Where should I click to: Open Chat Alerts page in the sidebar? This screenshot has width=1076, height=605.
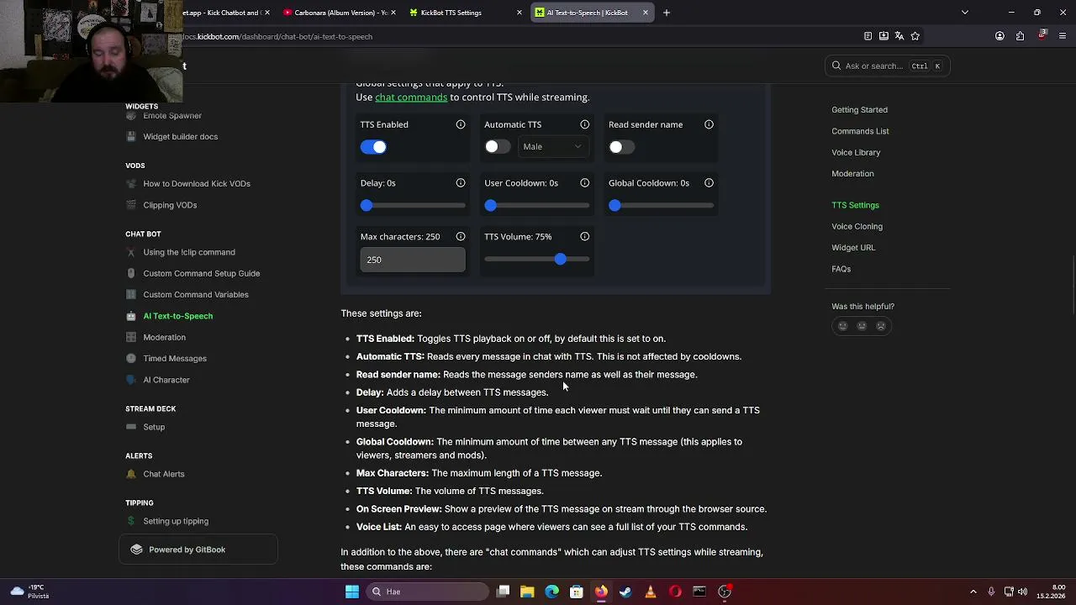164,474
